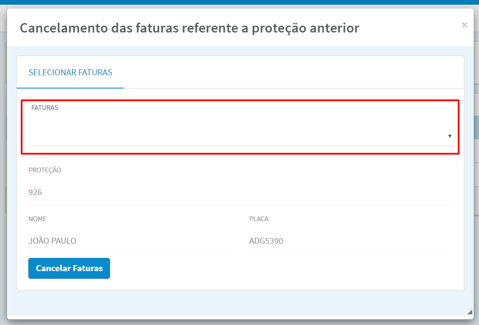Viewport: 479px width, 325px height.
Task: Click empty tab strip area right of SELECIONAR FATURAS
Action: coord(293,72)
